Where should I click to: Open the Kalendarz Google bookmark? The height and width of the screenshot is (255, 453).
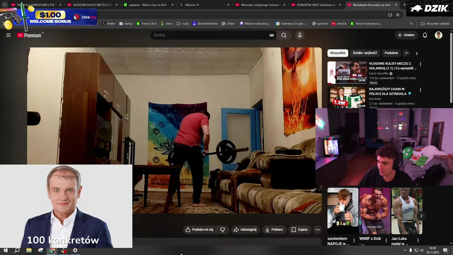292,24
